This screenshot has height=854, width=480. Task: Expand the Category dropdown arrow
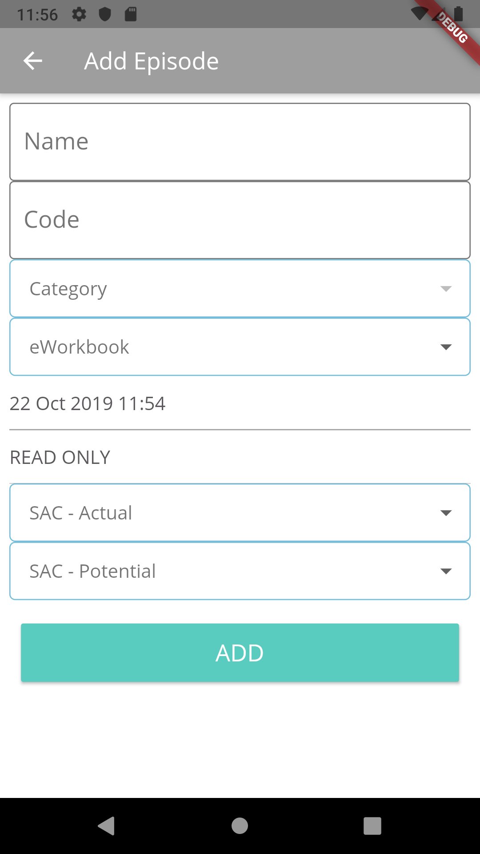[x=446, y=289]
